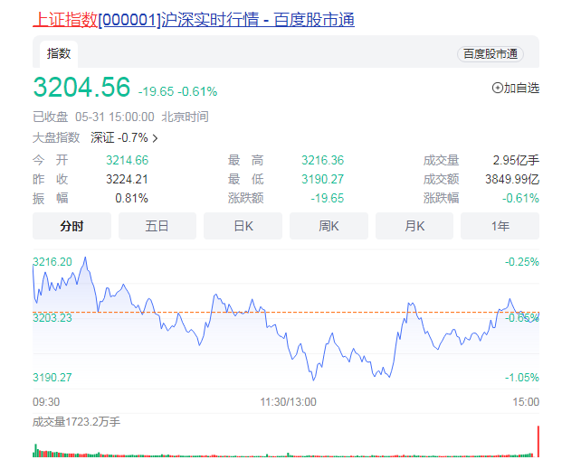Show the 周K weekly chart

tap(329, 226)
